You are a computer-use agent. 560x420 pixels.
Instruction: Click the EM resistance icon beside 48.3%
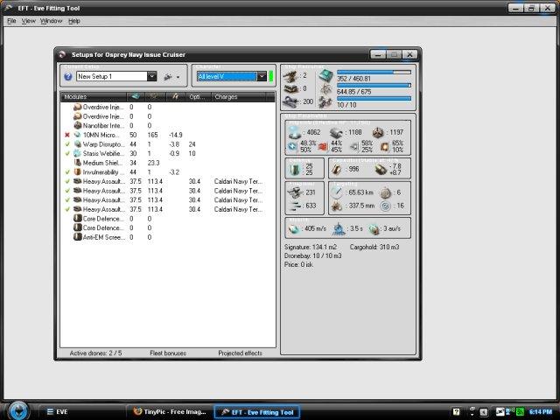[x=292, y=146]
